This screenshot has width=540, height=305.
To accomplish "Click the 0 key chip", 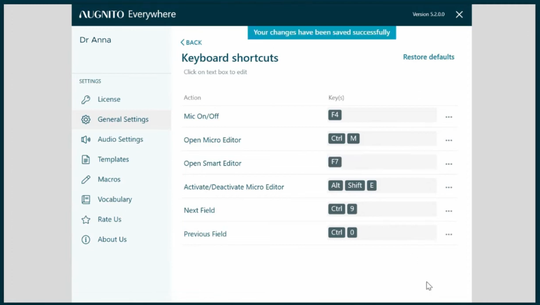I will point(352,233).
